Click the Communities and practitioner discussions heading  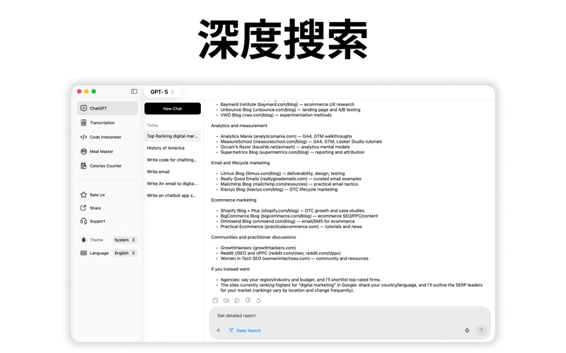[253, 237]
